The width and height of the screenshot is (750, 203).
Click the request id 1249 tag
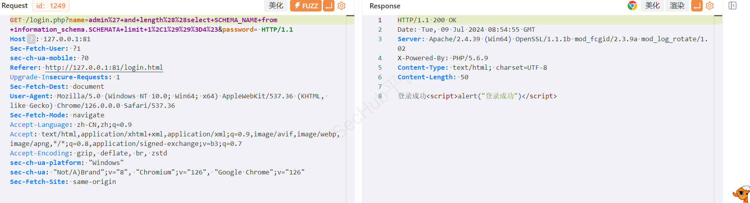pyautogui.click(x=51, y=6)
